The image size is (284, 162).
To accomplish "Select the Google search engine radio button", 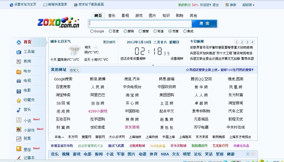I will [x=92, y=31].
